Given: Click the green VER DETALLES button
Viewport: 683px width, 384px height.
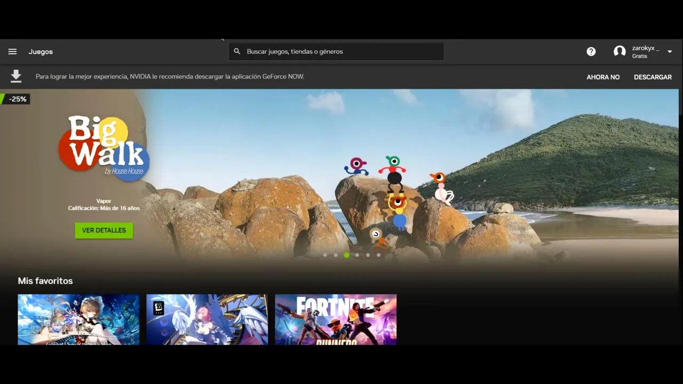Looking at the screenshot, I should tap(104, 230).
